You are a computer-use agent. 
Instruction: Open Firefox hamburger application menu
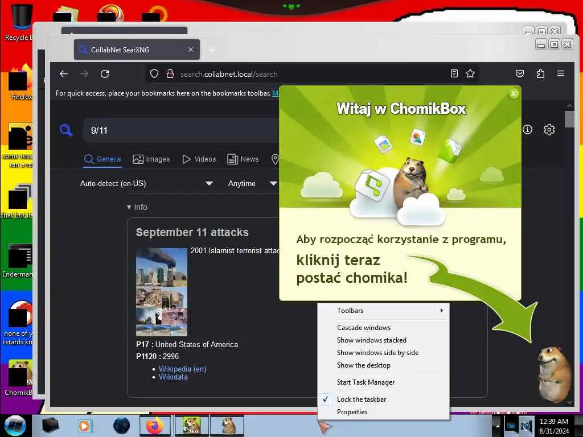coord(561,73)
